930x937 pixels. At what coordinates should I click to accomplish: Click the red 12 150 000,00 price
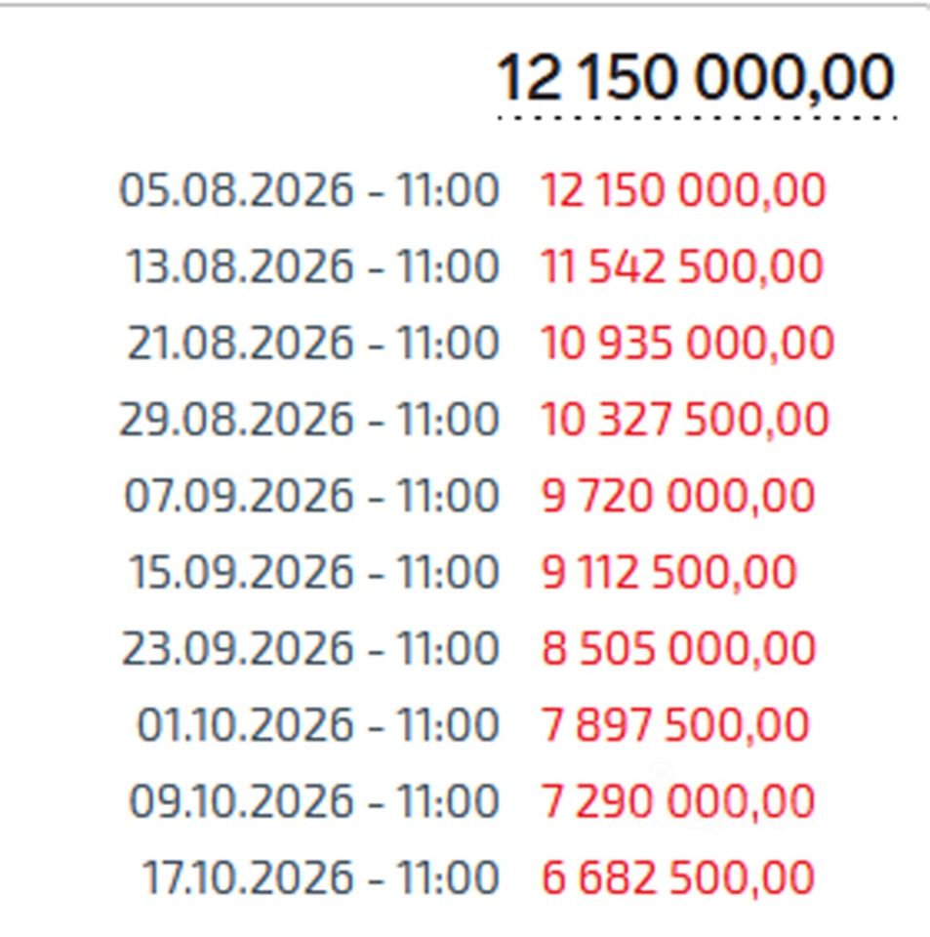(x=683, y=190)
